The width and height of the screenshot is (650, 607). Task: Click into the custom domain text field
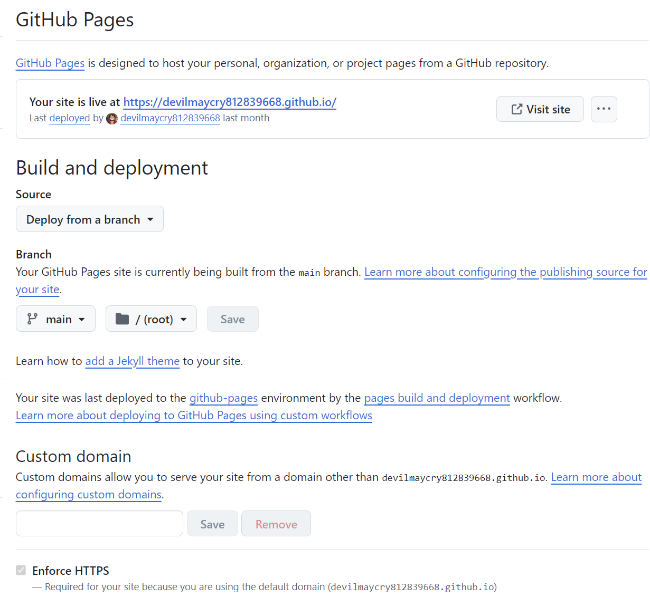tap(99, 524)
